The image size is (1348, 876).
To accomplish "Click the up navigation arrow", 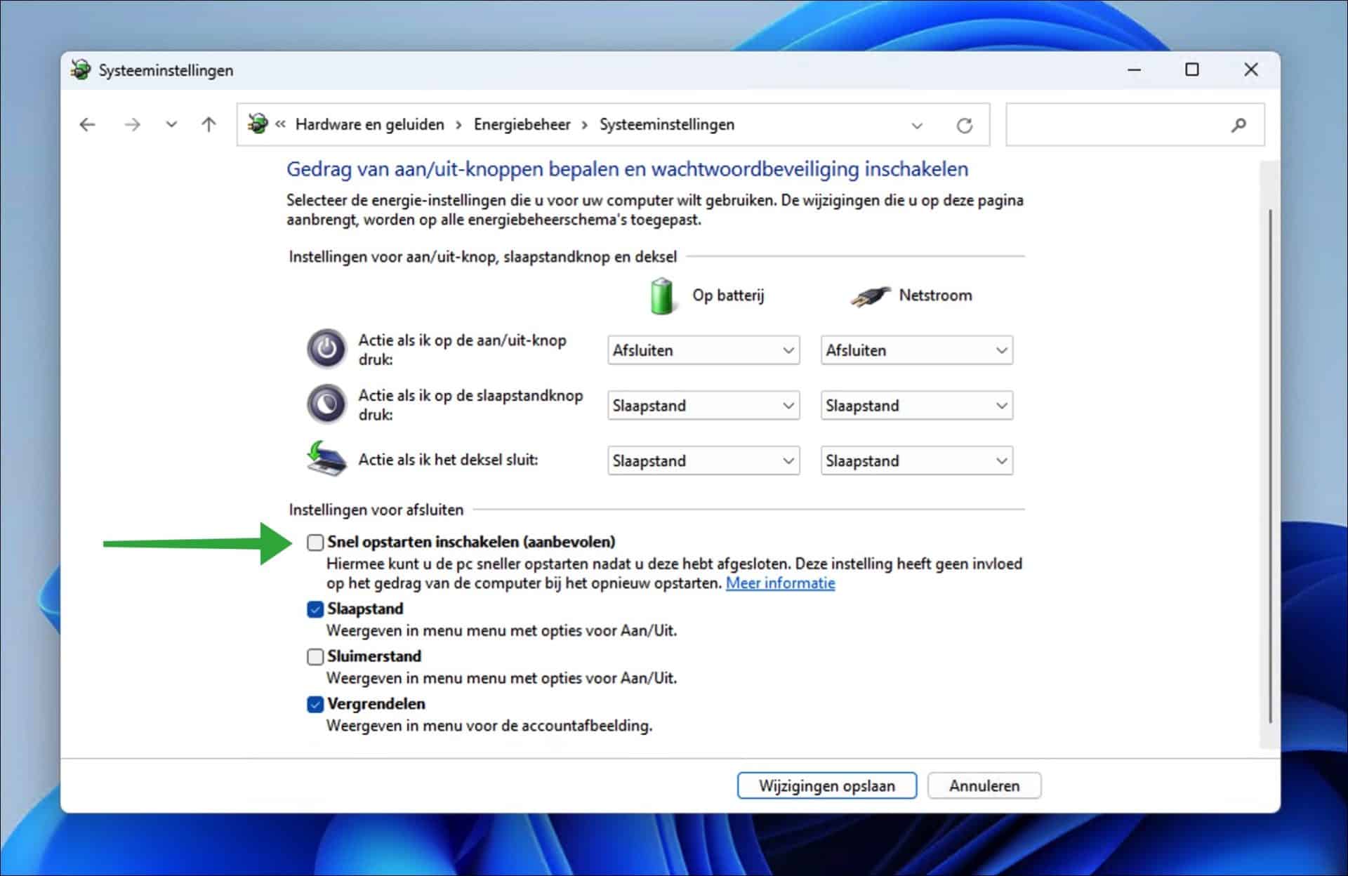I will 208,124.
